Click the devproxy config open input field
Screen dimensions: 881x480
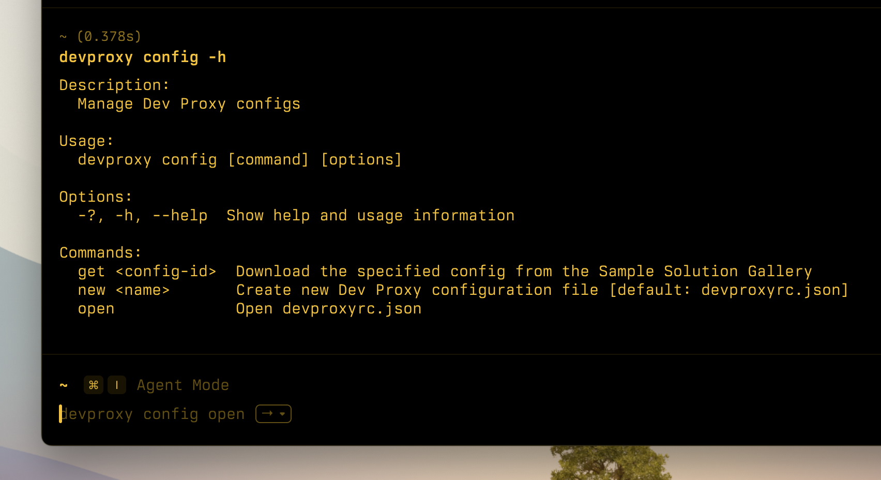(x=153, y=414)
